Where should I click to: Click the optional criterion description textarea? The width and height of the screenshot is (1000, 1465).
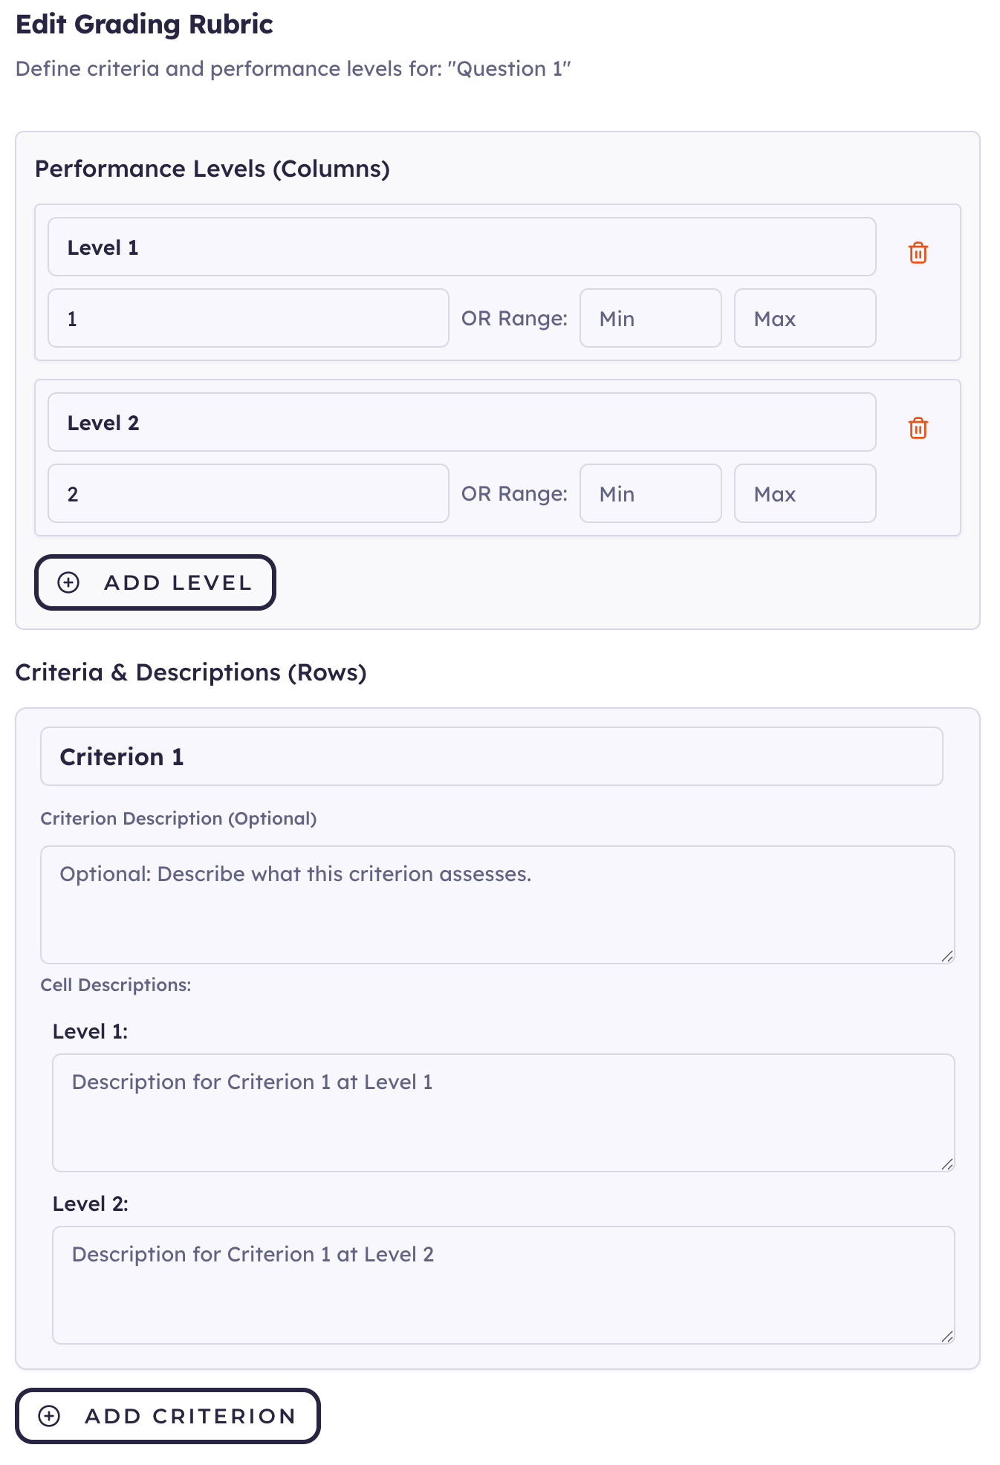tap(496, 899)
